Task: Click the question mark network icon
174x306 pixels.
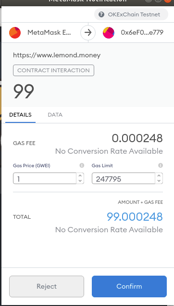Action: [x=101, y=14]
